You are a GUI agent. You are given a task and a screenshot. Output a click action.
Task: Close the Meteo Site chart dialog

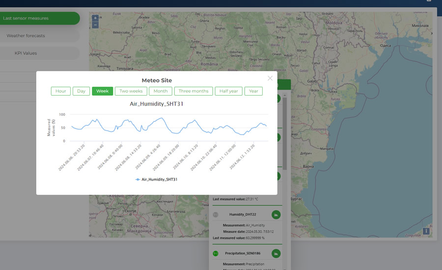(x=270, y=78)
